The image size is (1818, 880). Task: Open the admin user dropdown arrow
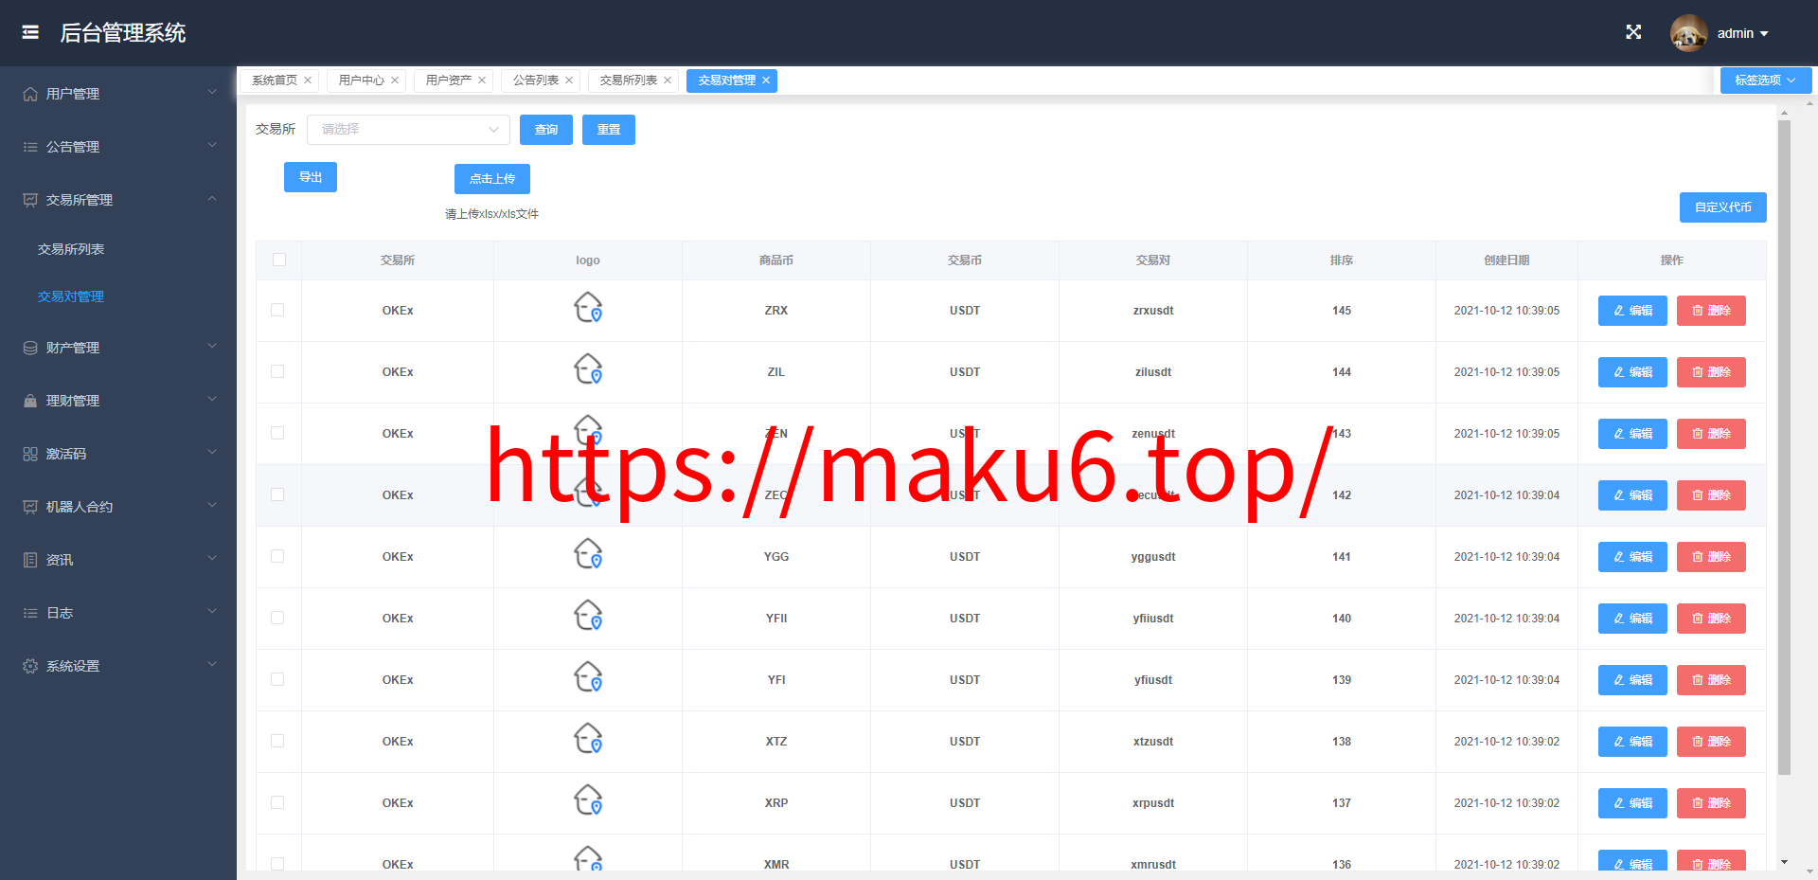pyautogui.click(x=1764, y=33)
